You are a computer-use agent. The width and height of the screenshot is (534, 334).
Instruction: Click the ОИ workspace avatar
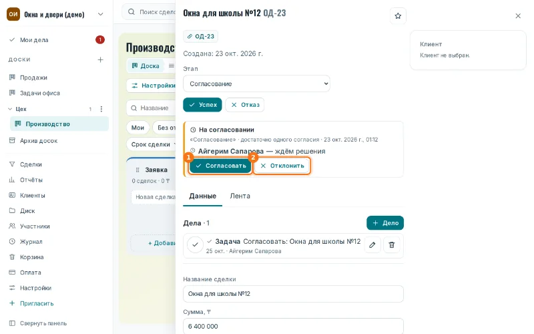pos(13,14)
